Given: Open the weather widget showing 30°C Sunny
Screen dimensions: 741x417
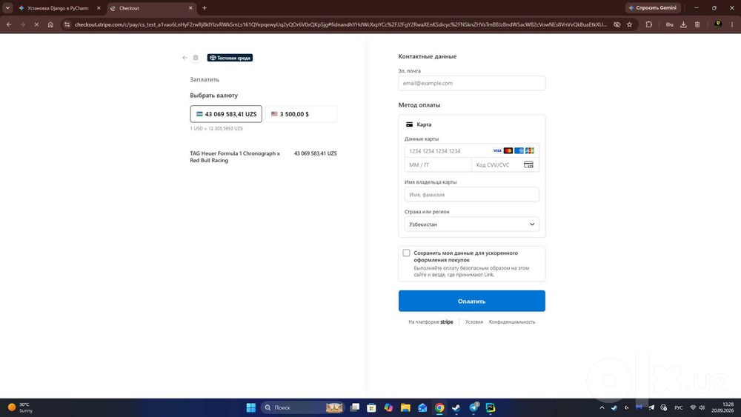Looking at the screenshot, I should 20,407.
